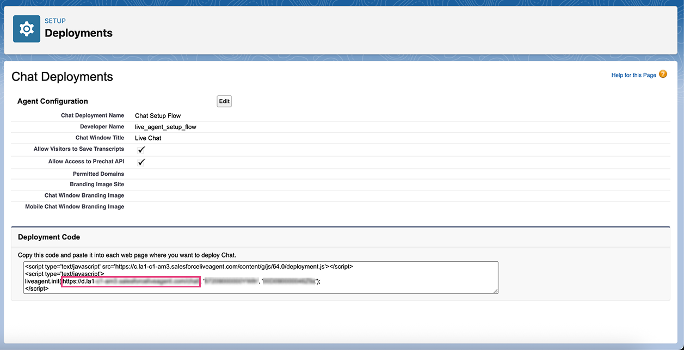Click the code box resize handle
The image size is (684, 350).
[495, 291]
